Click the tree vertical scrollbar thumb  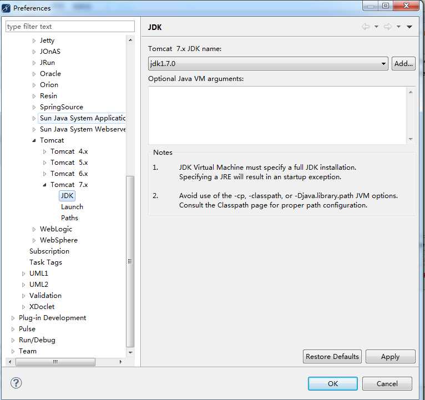(130, 261)
